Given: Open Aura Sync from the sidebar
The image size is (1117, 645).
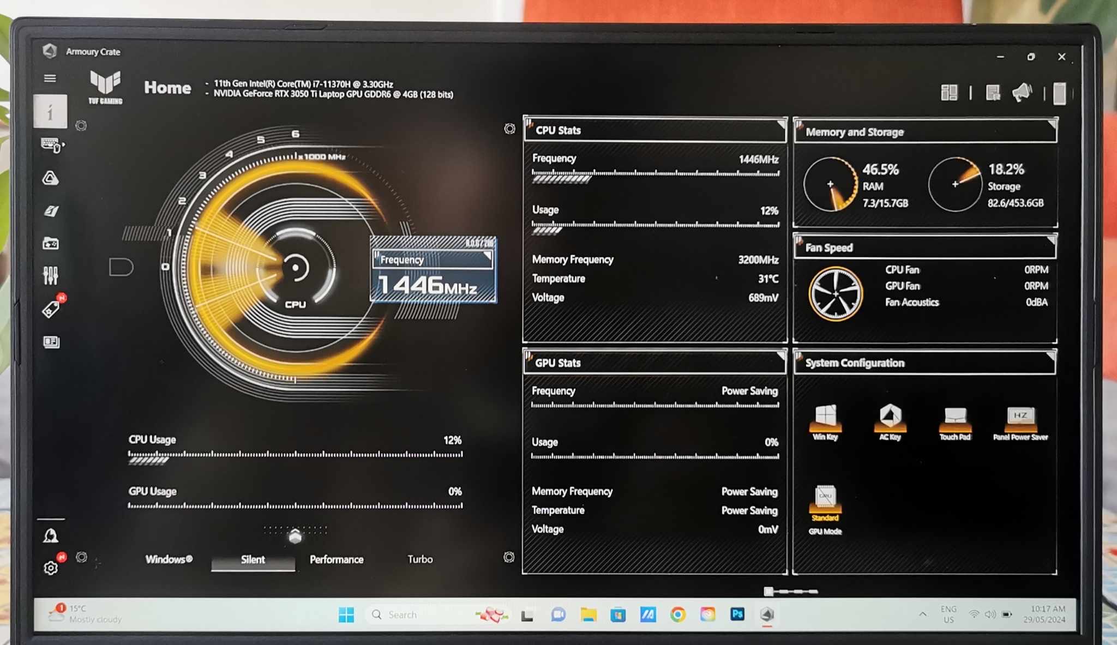Looking at the screenshot, I should [x=51, y=178].
